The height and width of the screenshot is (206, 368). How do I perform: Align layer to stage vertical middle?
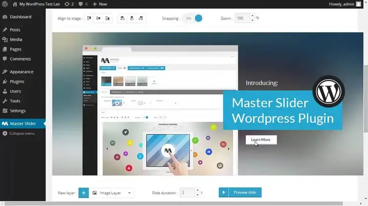[99, 18]
